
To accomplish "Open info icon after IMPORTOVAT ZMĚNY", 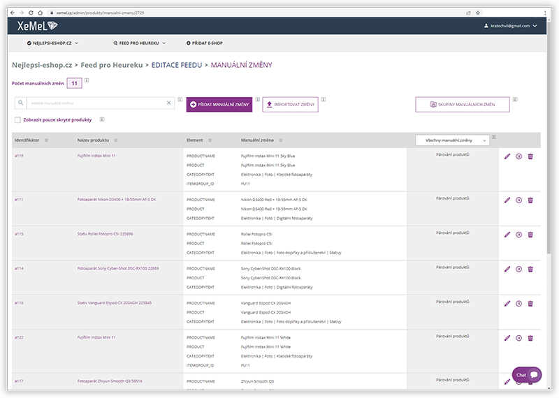I will coord(324,99).
